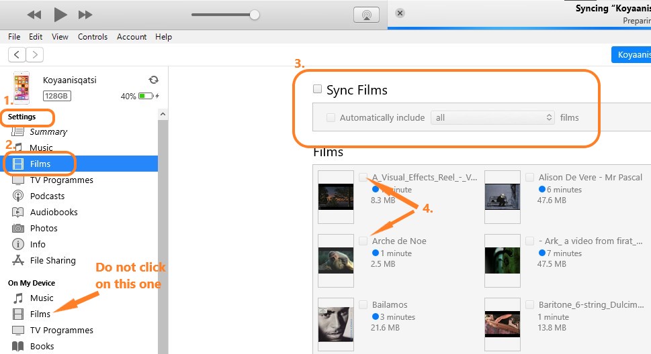Click the Alison De Vere film thumbnail
The width and height of the screenshot is (651, 354).
(503, 197)
